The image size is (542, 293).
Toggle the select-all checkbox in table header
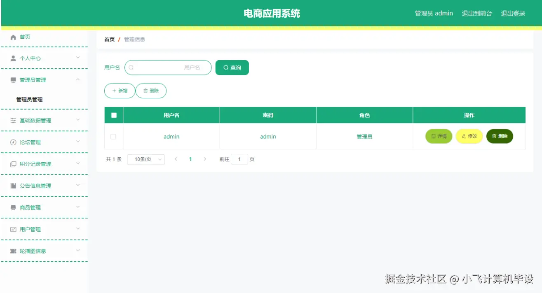point(113,115)
